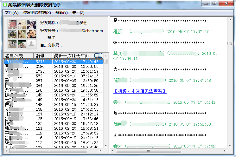This screenshot has width=236, height=157.
Task: Sort by 数量 column header
Action: pos(43,56)
